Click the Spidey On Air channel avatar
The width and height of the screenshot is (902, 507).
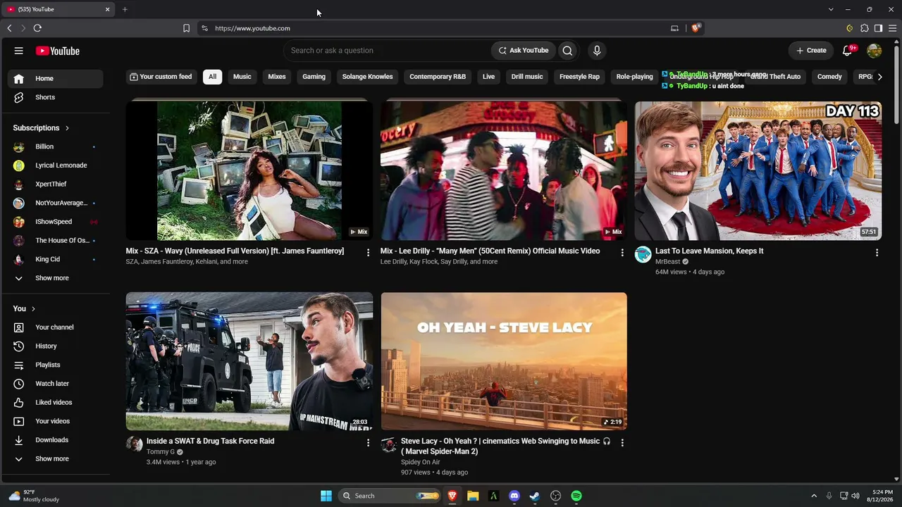(x=389, y=444)
